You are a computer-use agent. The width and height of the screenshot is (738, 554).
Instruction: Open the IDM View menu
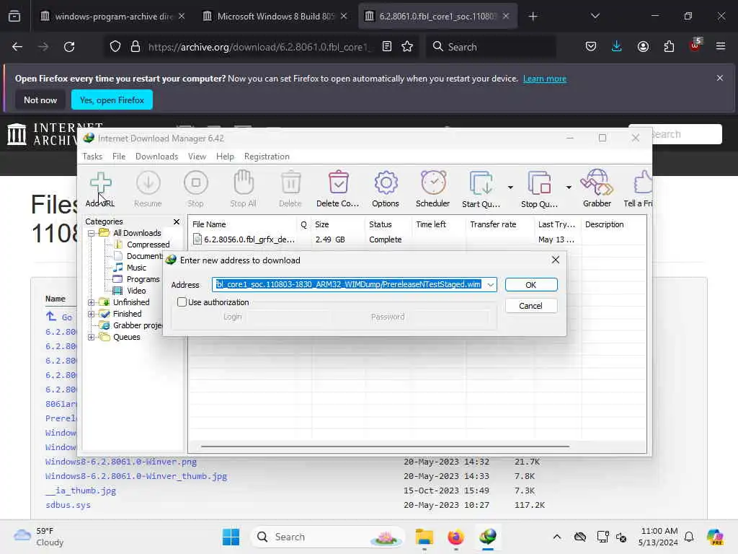[197, 157]
